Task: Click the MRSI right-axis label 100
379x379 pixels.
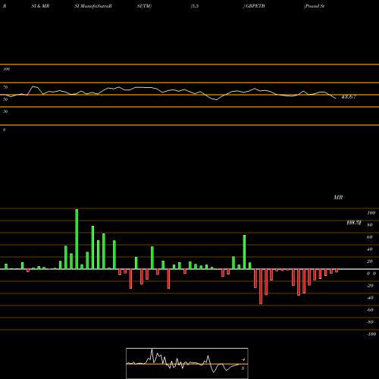Action: click(371, 213)
